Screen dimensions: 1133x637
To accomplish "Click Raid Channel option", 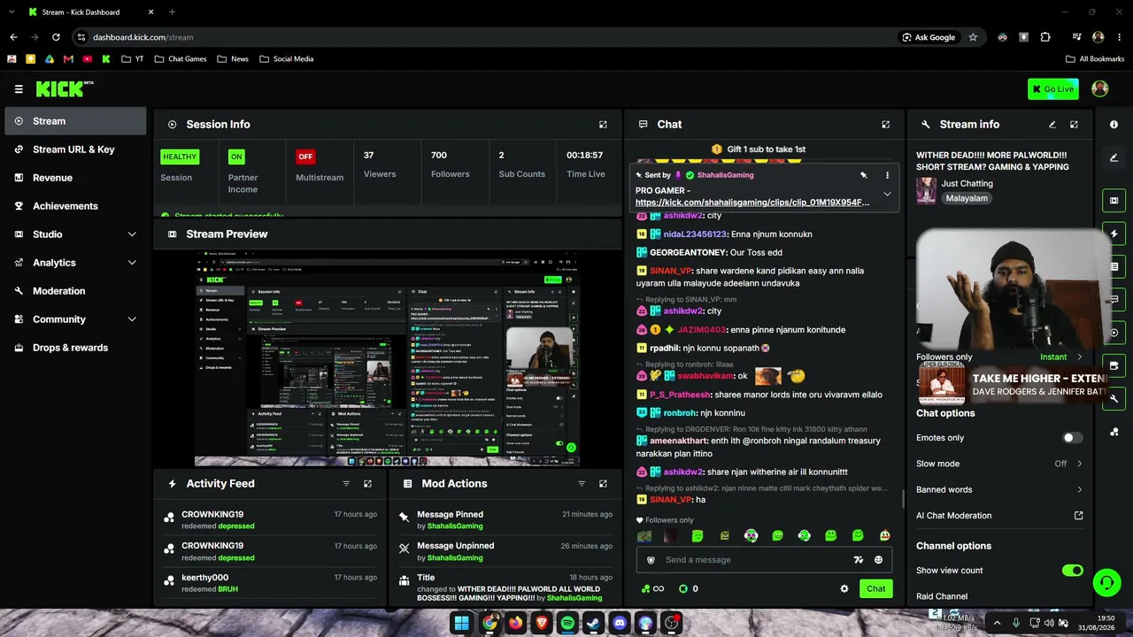I will point(942,596).
